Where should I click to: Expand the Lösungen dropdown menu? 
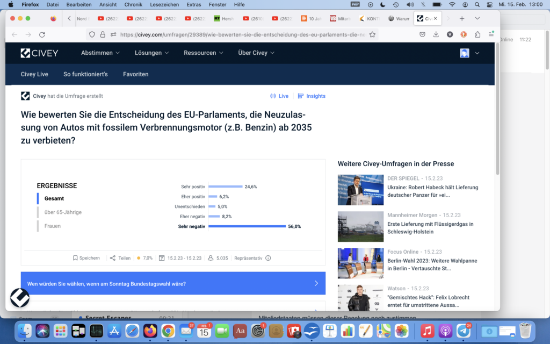pyautogui.click(x=151, y=53)
